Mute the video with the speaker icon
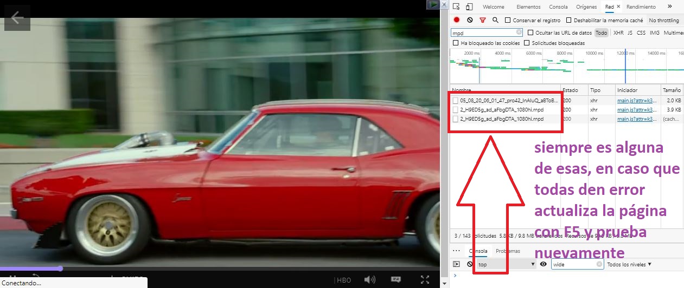Image resolution: width=684 pixels, height=288 pixels. click(370, 280)
